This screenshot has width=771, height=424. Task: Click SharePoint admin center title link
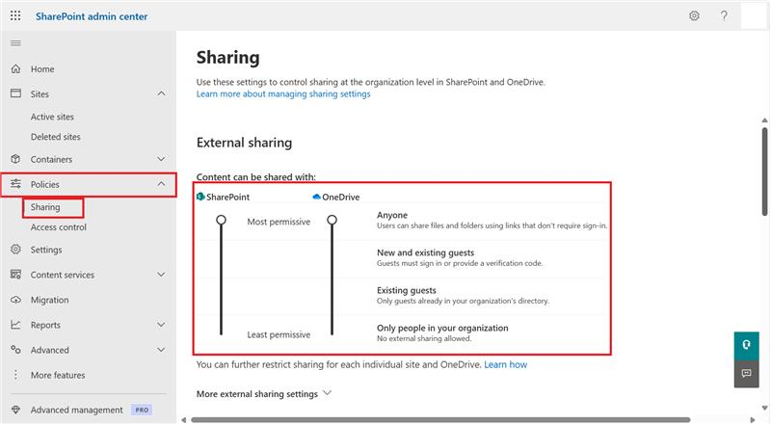point(92,16)
